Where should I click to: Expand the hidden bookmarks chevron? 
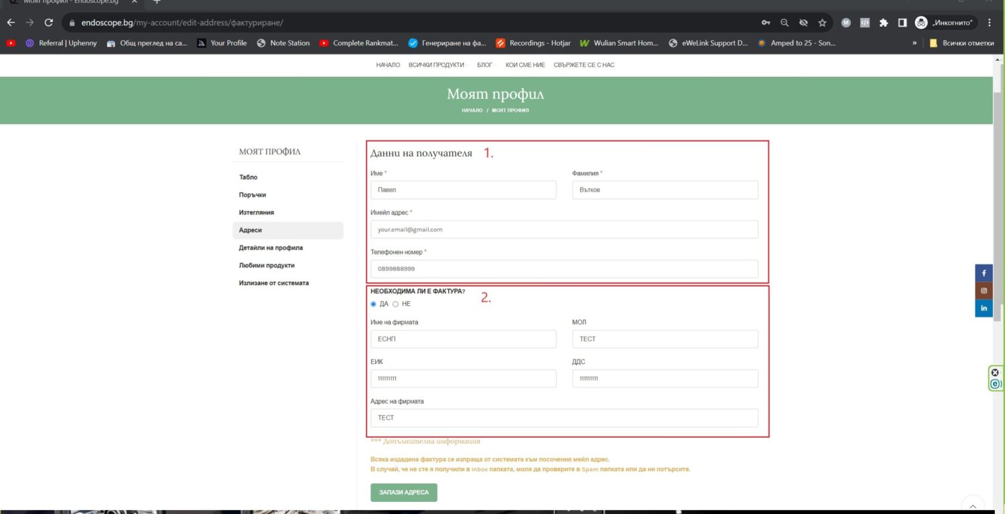[x=915, y=43]
